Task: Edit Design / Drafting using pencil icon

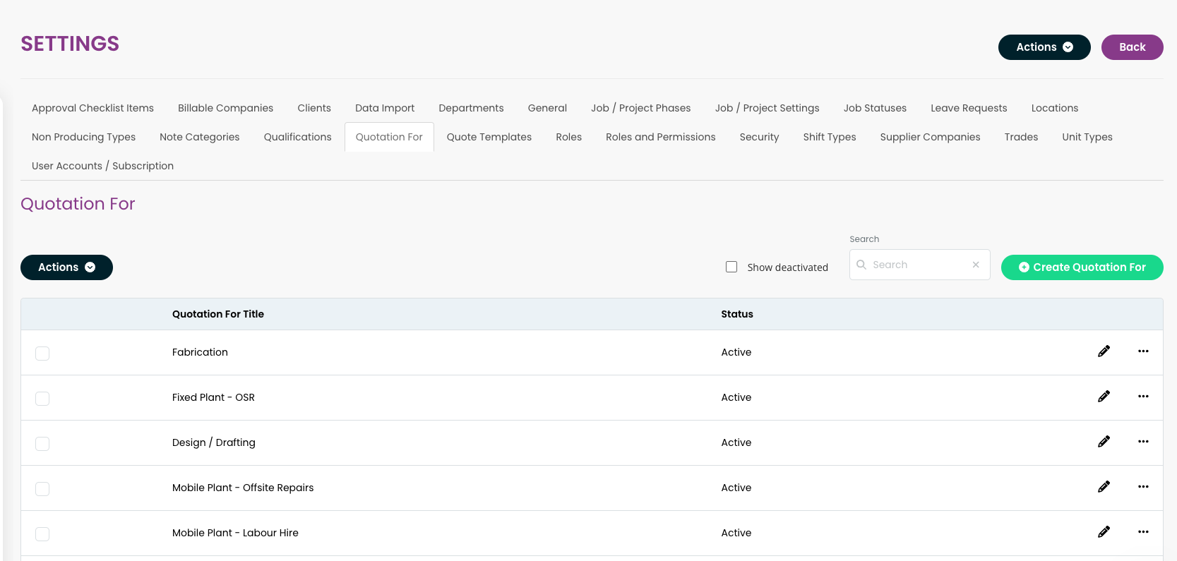Action: [x=1104, y=442]
